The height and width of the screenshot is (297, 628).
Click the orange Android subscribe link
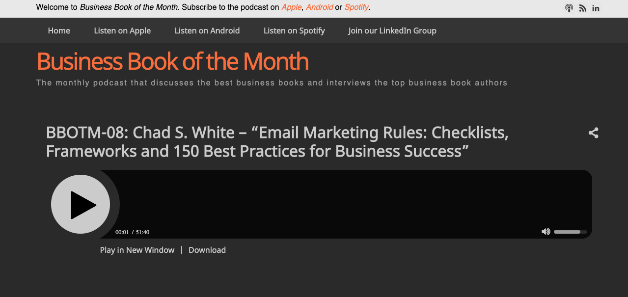point(320,7)
